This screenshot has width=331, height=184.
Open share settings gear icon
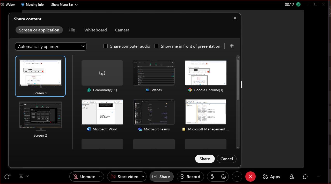232,46
